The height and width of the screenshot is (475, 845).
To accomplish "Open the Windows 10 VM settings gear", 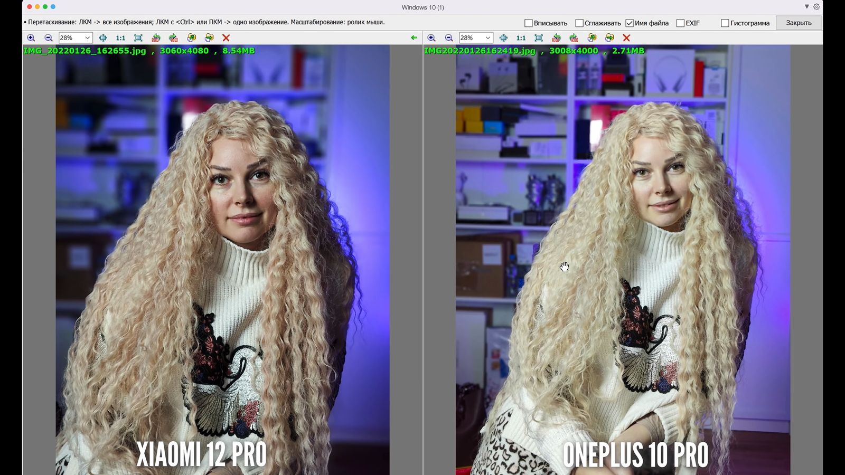I will [x=816, y=7].
